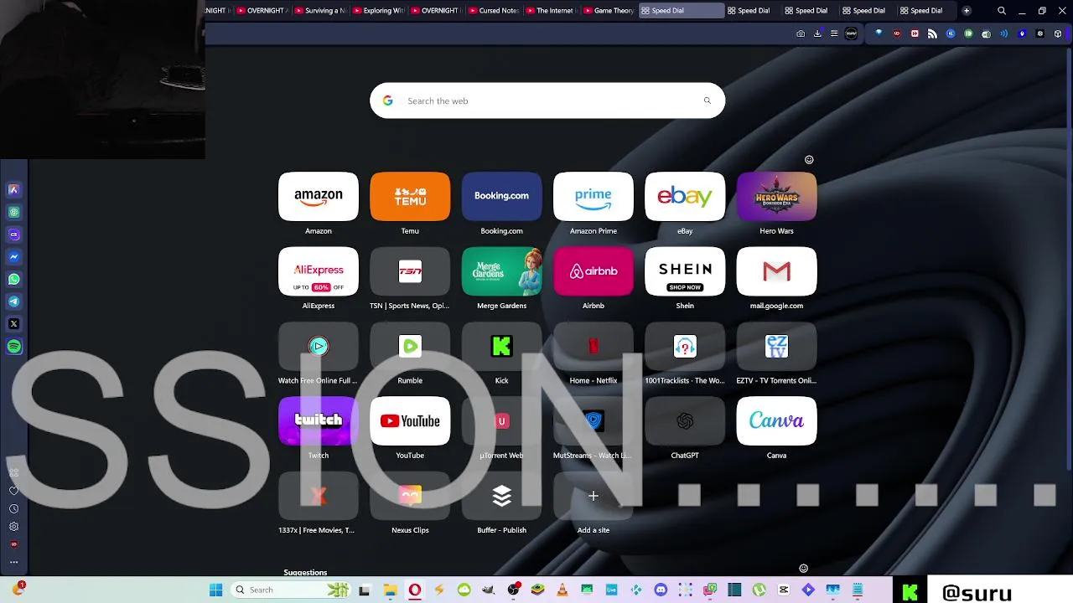Open ChatGPT from the left sidebar
Screen dimensions: 1073x603
click(13, 212)
